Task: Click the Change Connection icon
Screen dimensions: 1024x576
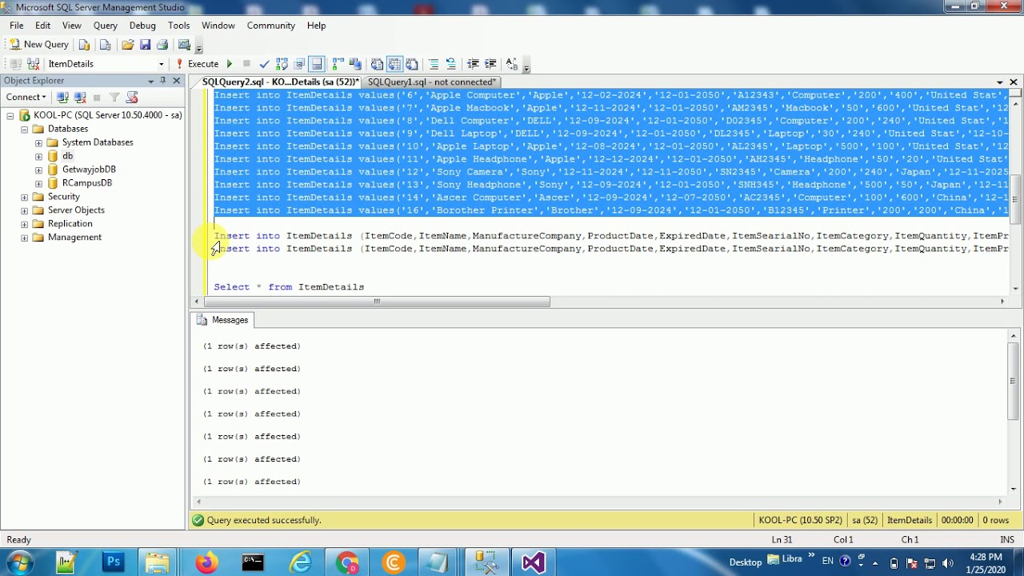Action: pyautogui.click(x=33, y=64)
